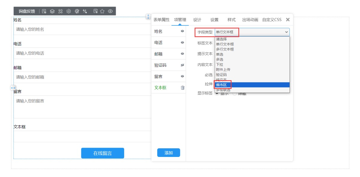Click the star favorite icon in toolbar
360x177 pixels.
[102, 11]
